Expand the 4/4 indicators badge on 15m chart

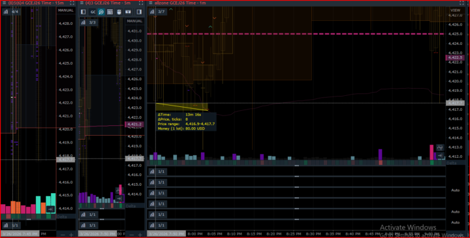tap(11, 12)
